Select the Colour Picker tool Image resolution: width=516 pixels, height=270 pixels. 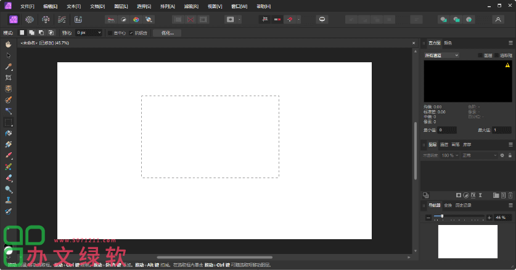(x=9, y=67)
